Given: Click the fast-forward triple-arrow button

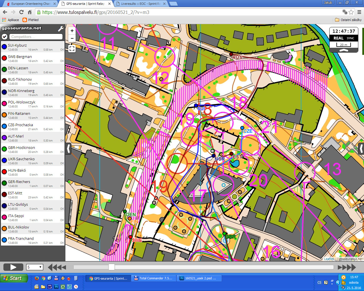Looking at the screenshot, I should [347, 267].
